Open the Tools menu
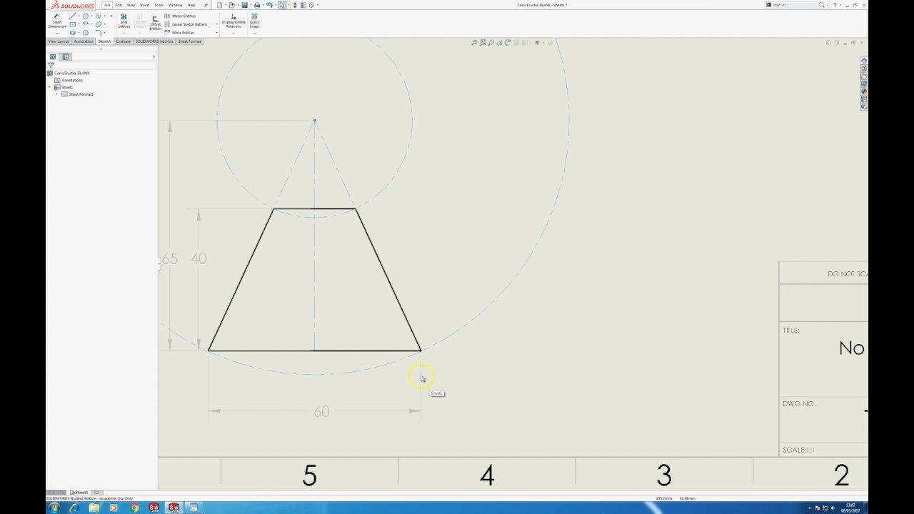 point(159,5)
